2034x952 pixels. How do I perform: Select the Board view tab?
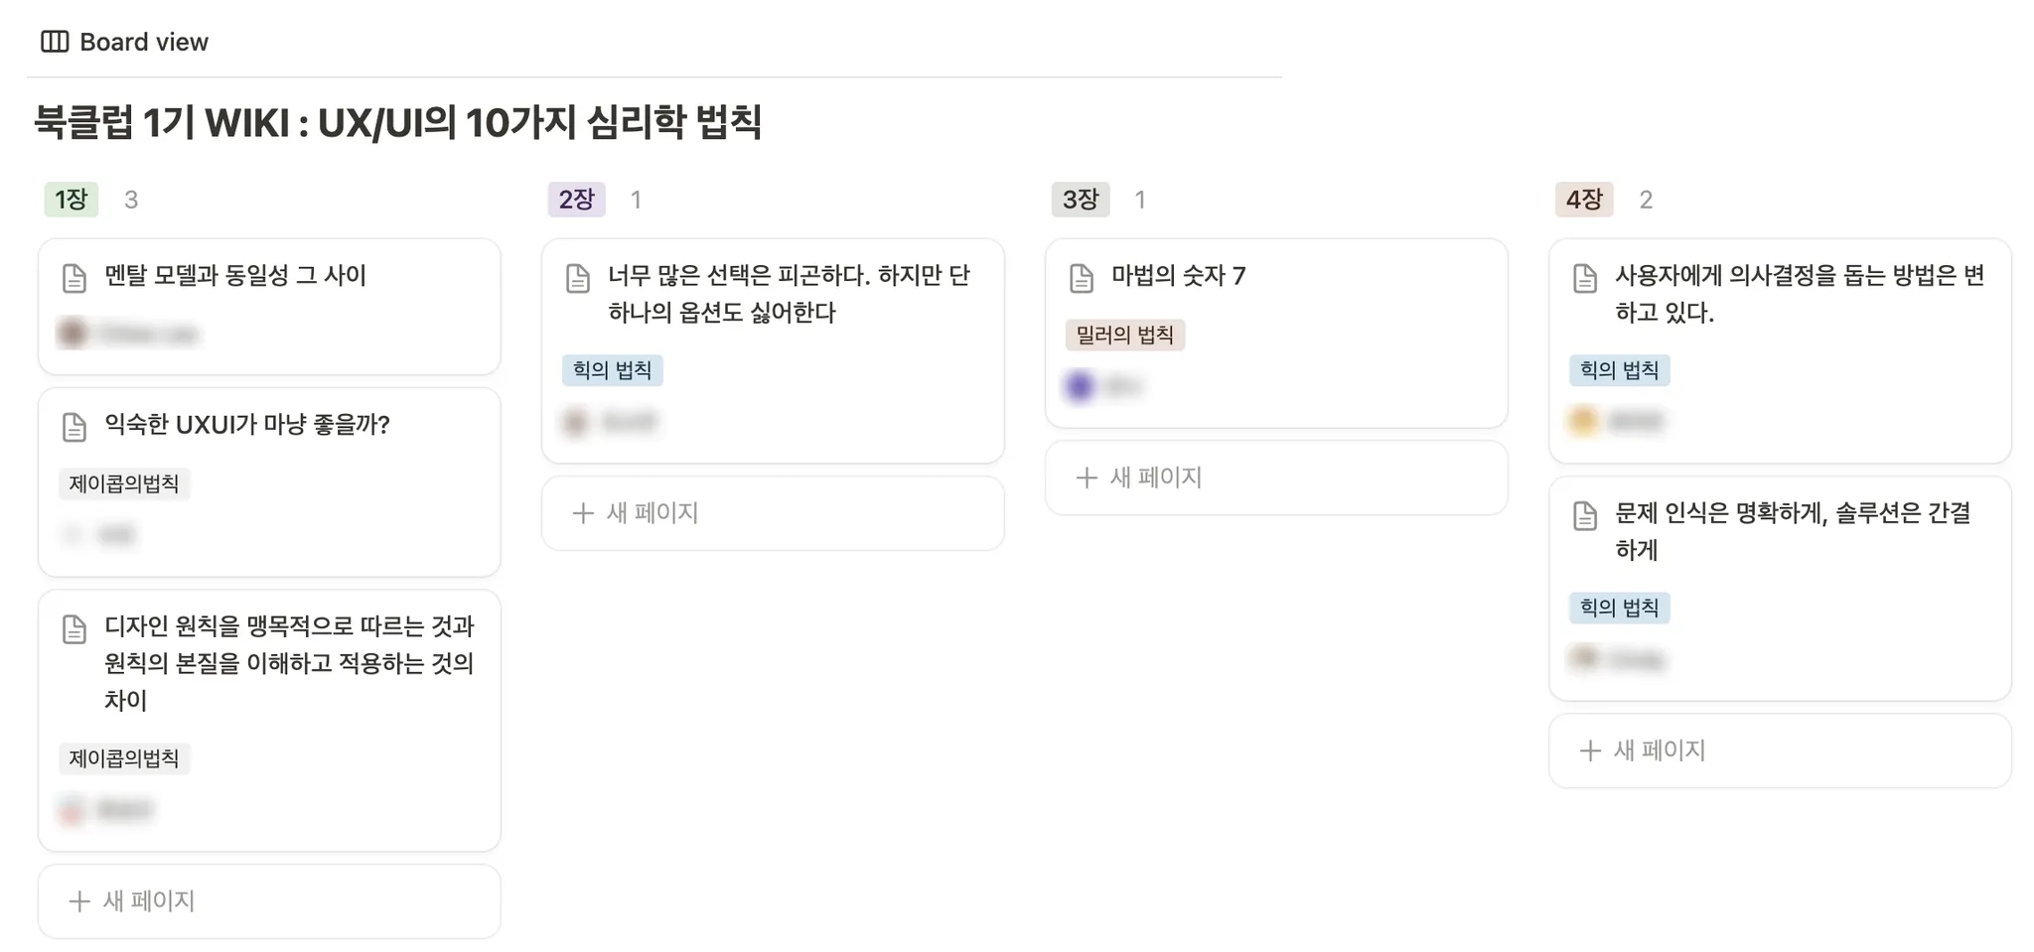coord(143,42)
